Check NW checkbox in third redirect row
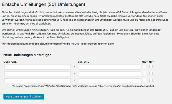 tap(144, 80)
